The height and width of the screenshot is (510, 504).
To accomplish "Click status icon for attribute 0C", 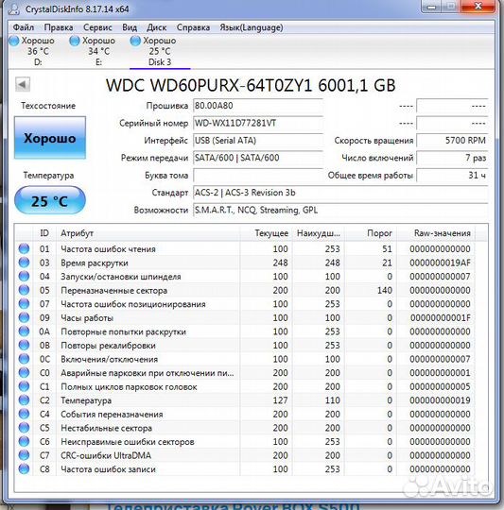I will click(24, 359).
